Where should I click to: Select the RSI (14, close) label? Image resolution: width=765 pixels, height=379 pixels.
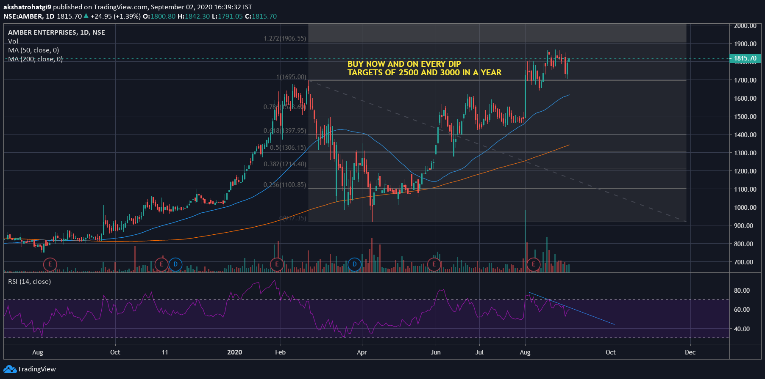click(x=29, y=281)
